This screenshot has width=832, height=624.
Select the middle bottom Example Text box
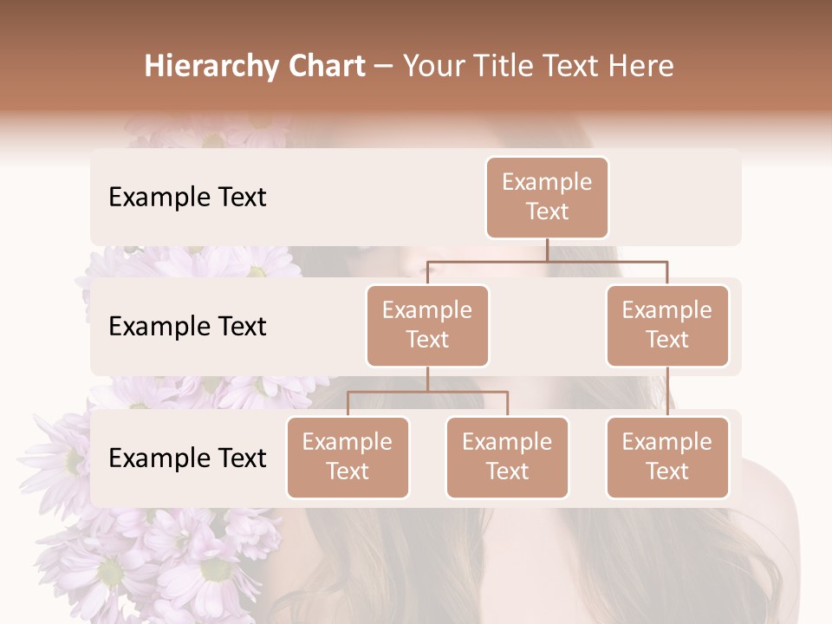tap(507, 457)
